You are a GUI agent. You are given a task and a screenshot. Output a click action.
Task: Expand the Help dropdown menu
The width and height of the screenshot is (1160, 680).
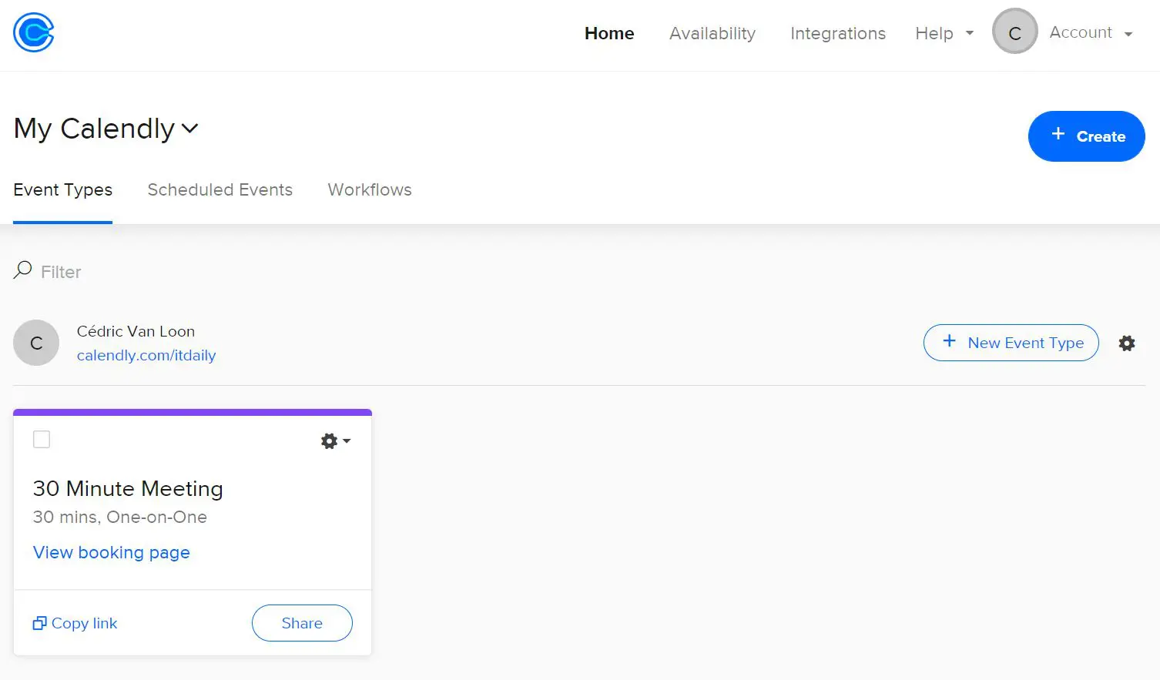(x=944, y=33)
